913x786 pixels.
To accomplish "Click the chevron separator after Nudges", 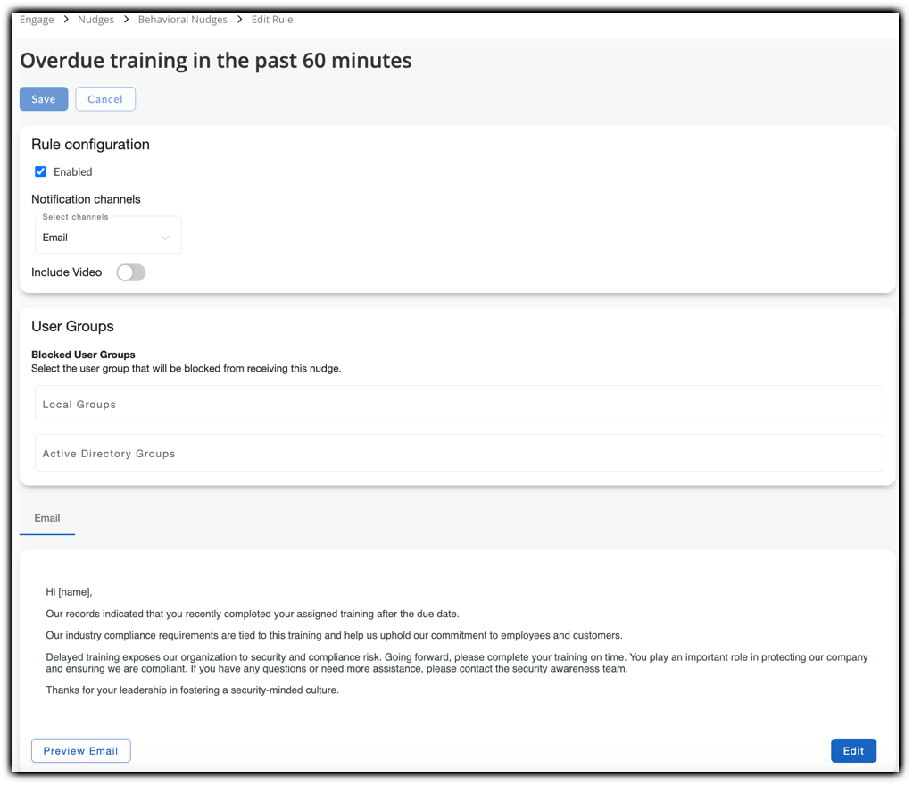I will click(126, 20).
